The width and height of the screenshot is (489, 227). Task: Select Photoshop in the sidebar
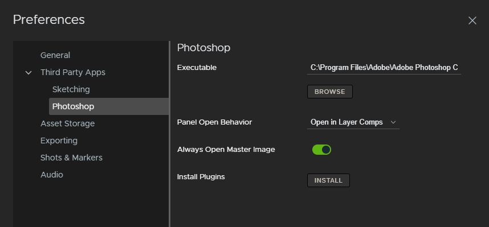pyautogui.click(x=109, y=106)
